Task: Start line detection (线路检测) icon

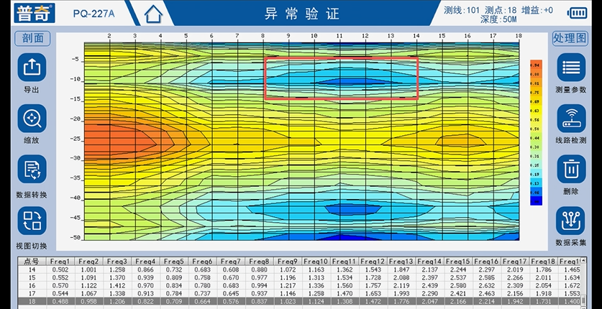Action: coord(571,119)
